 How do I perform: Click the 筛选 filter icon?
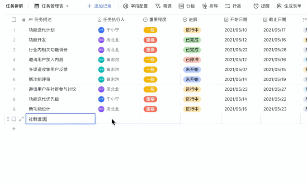158,6
